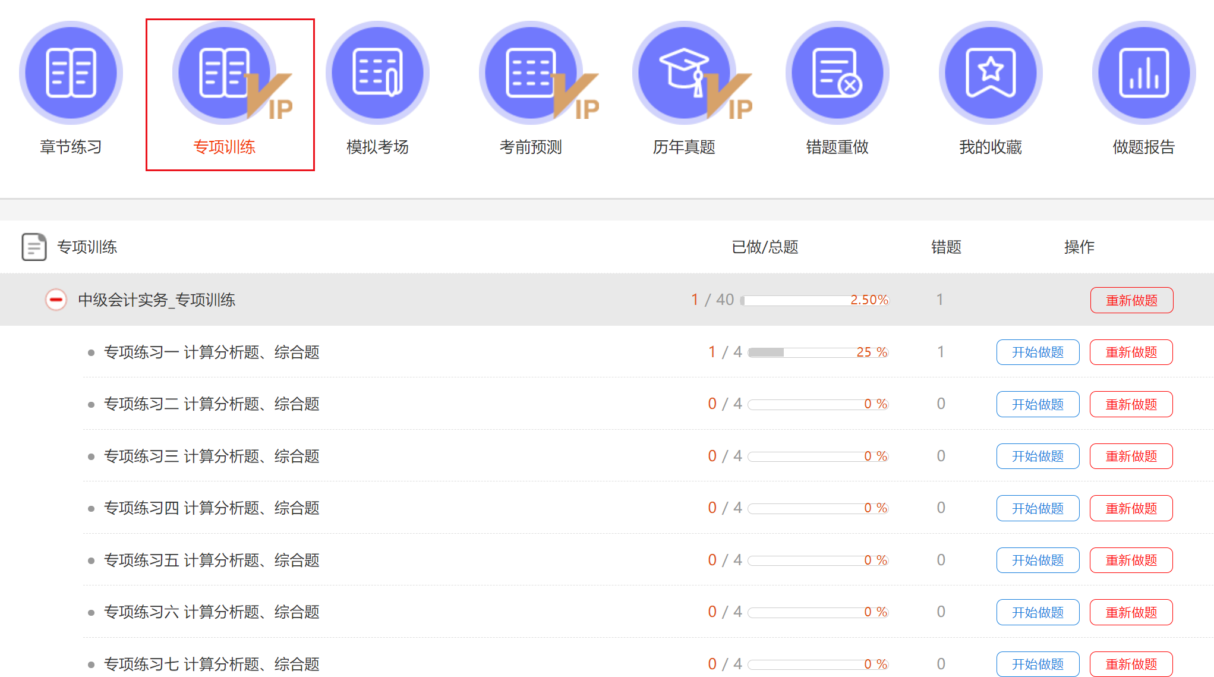This screenshot has width=1214, height=677.
Task: Click the 考前预测 VIP prediction icon
Action: coord(531,73)
